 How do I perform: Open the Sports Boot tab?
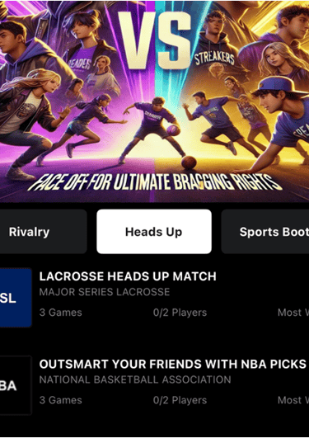pos(265,232)
